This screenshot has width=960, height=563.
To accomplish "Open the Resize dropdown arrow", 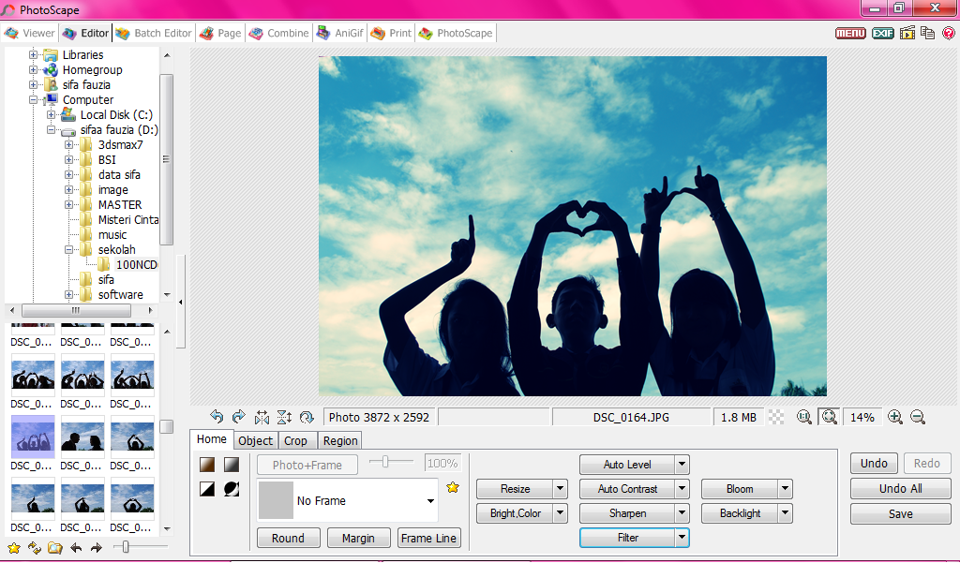I will click(x=560, y=489).
